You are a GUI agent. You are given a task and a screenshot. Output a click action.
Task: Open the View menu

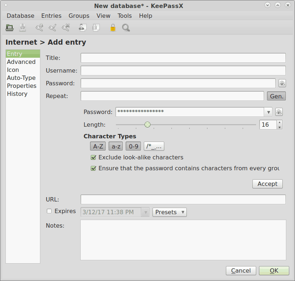tap(103, 16)
